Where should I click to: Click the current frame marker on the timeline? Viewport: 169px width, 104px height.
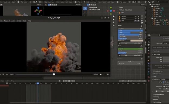point(38,83)
